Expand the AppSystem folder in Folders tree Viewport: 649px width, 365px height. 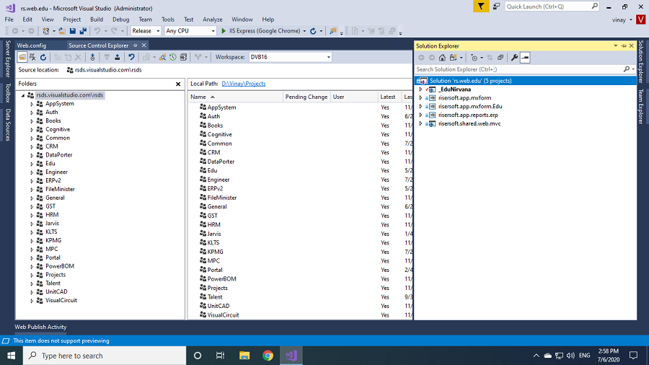32,104
